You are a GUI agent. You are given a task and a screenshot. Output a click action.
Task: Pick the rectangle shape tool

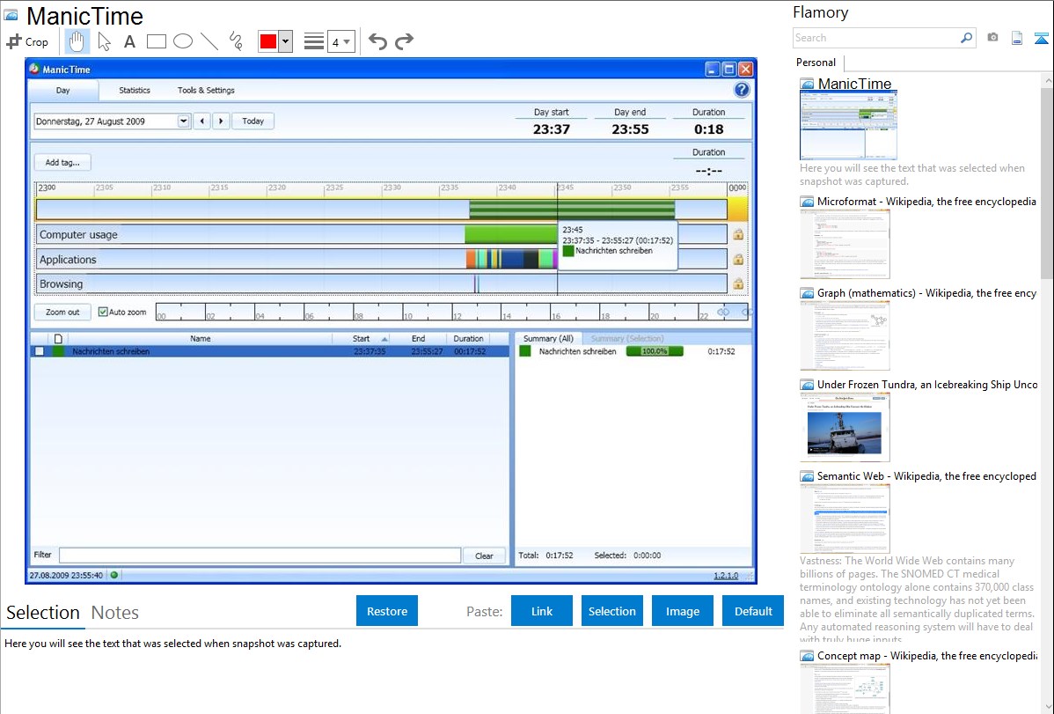156,41
